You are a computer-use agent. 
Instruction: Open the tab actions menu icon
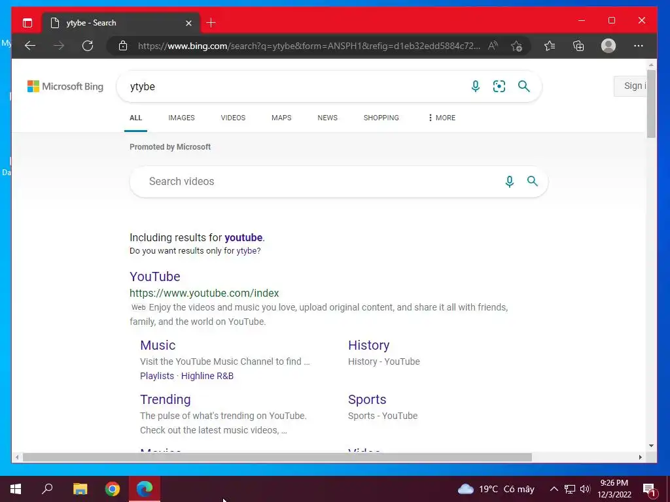pyautogui.click(x=27, y=23)
